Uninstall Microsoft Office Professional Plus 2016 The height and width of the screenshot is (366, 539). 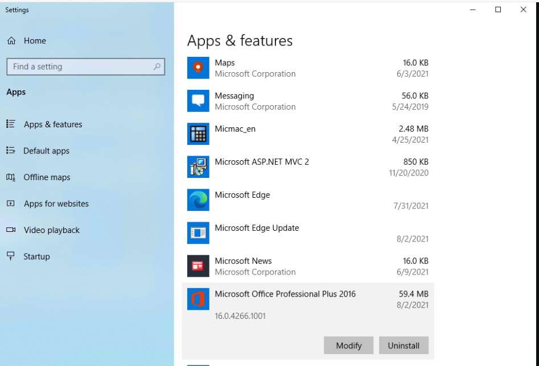pyautogui.click(x=404, y=346)
